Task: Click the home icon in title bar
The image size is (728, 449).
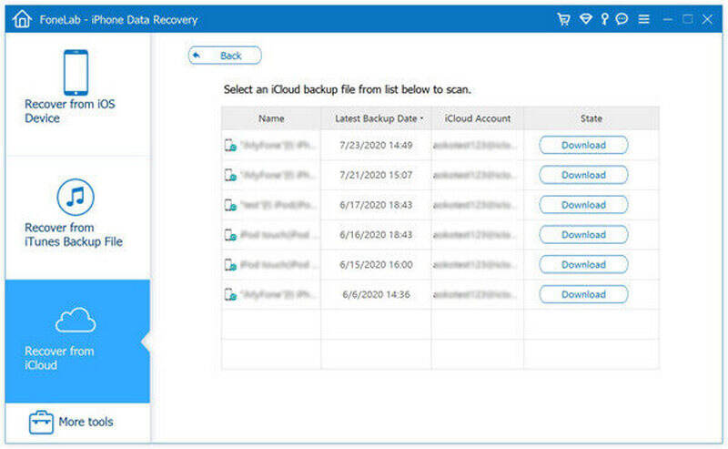Action: coord(20,19)
